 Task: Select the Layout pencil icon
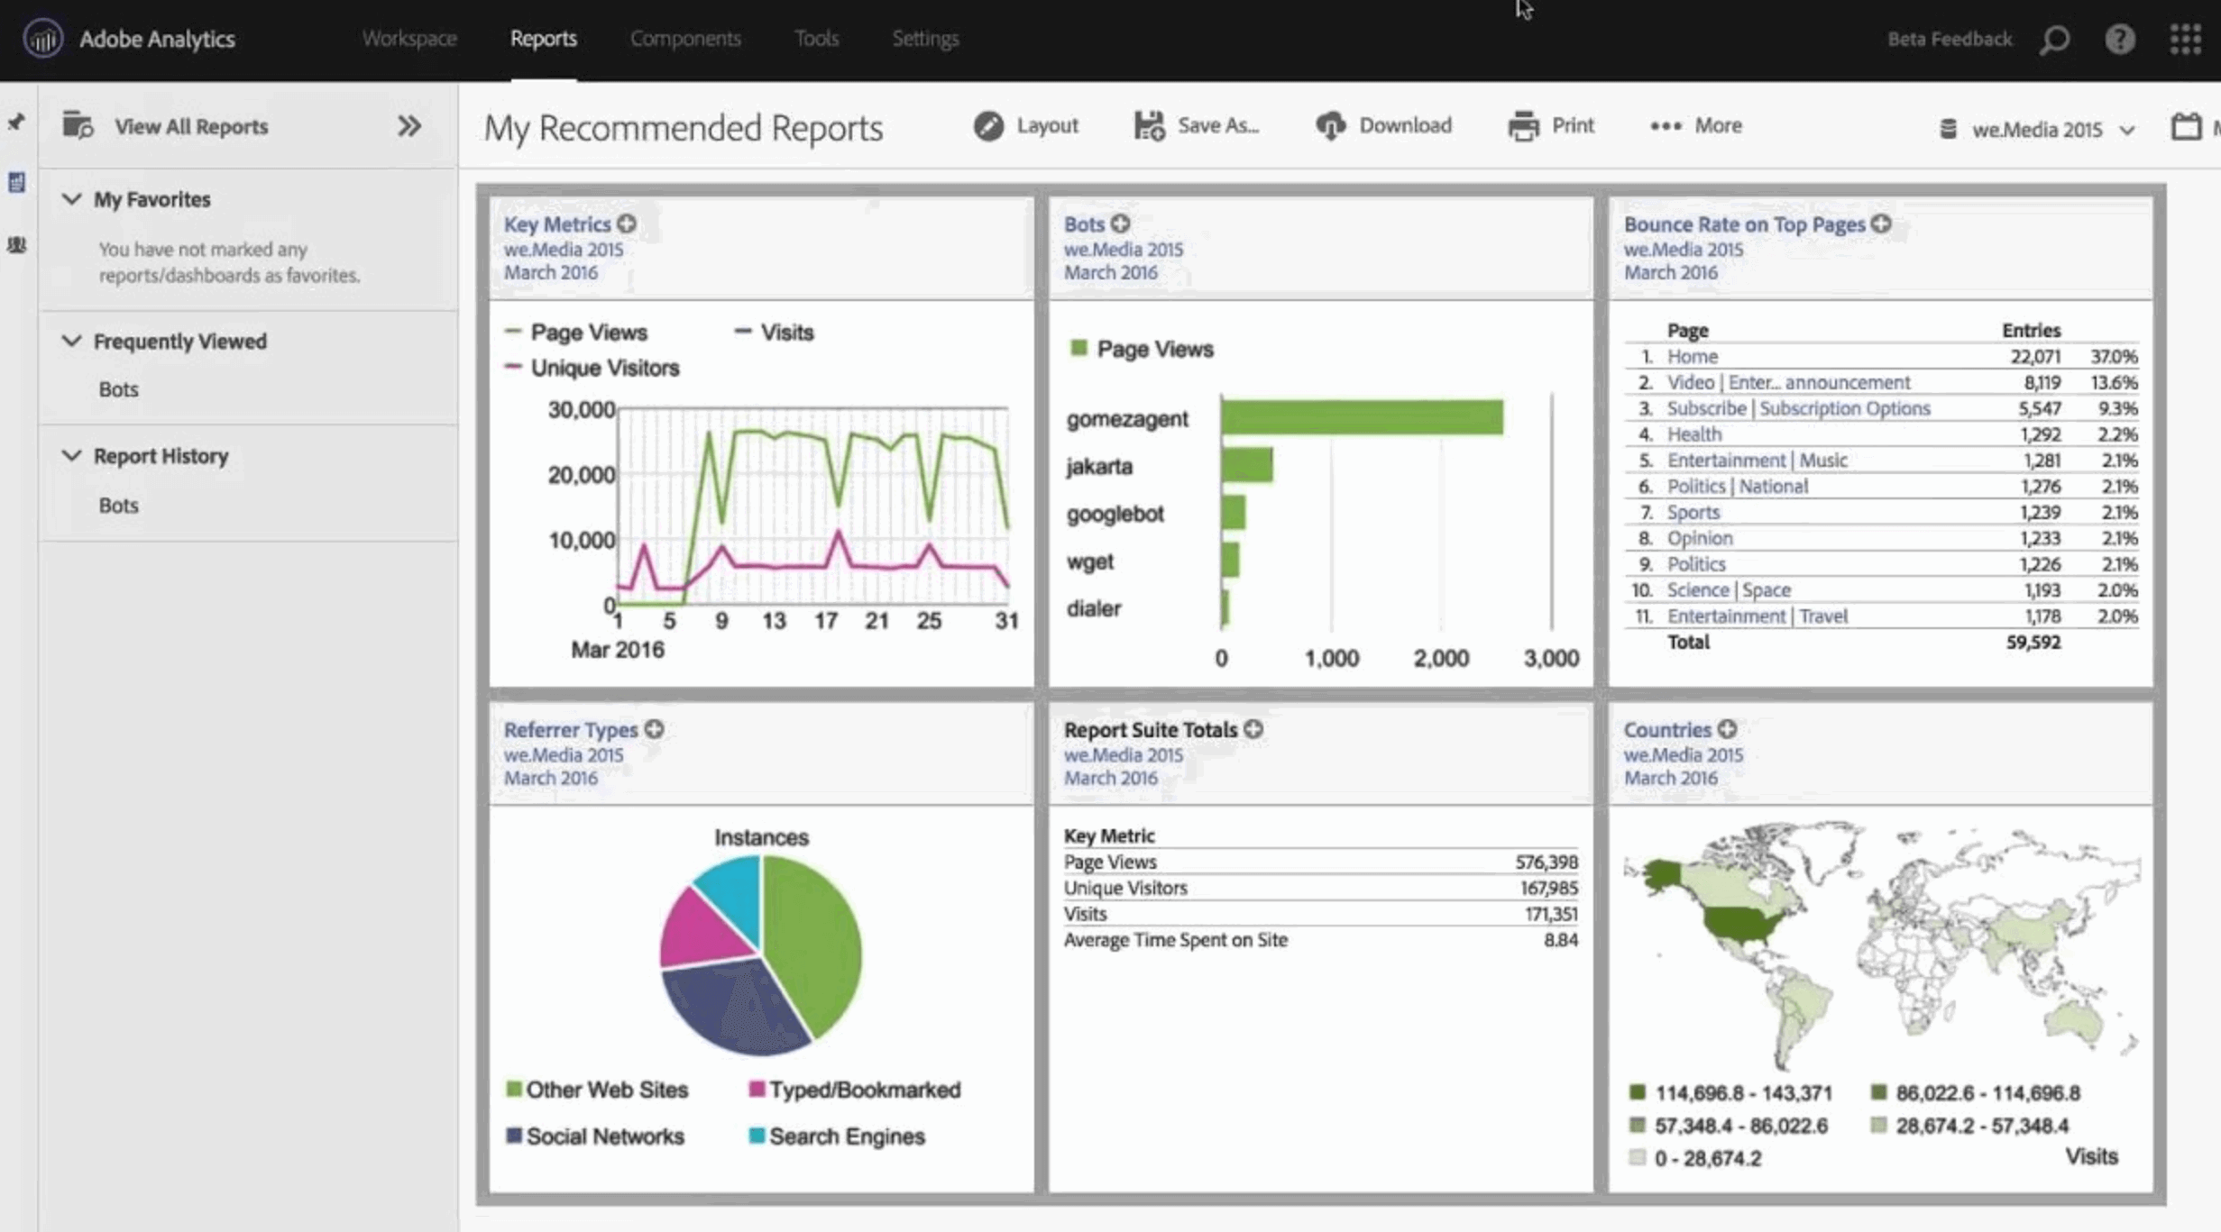989,125
